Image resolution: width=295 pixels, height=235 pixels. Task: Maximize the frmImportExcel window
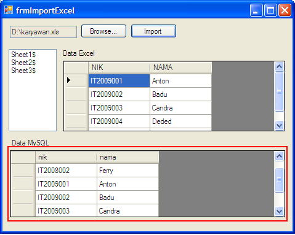pyautogui.click(x=270, y=10)
